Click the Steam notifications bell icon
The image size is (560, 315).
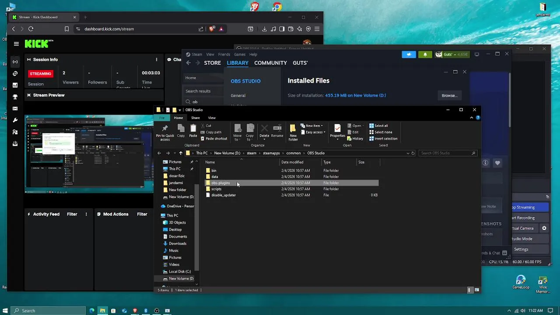(x=425, y=55)
